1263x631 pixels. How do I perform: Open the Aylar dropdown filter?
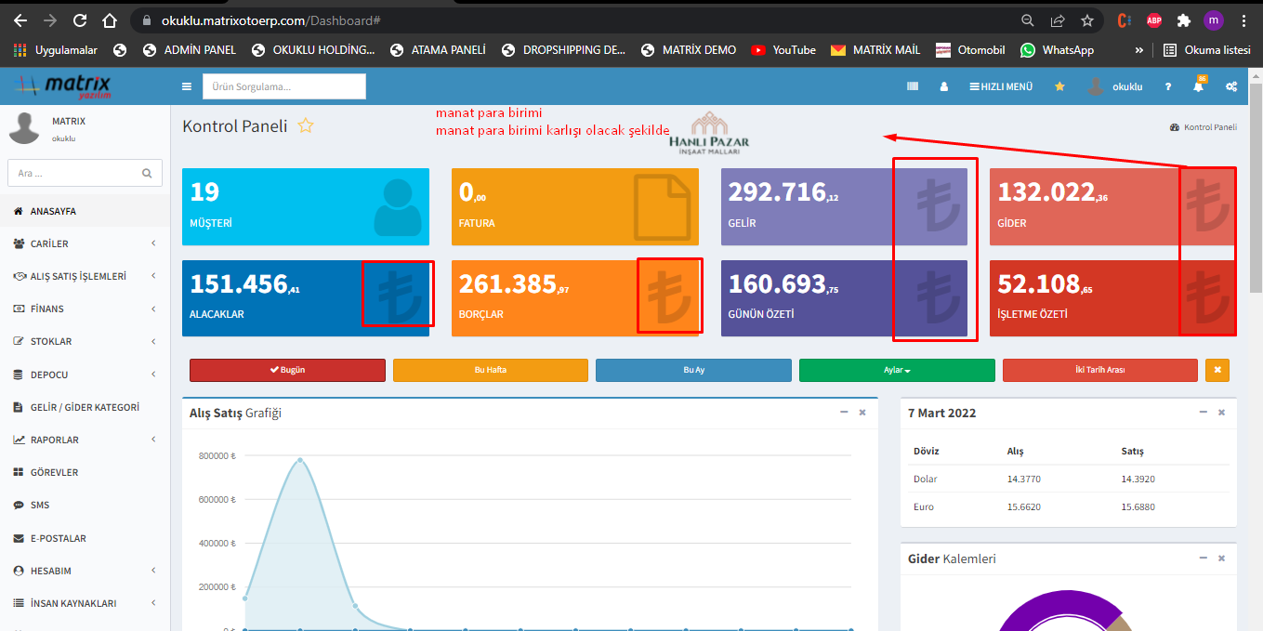(897, 370)
